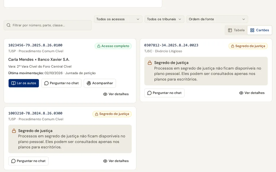Viewport: 276px width, 172px height.
Task: Click the chevron of 'Todos os acessos'
Action: pyautogui.click(x=138, y=19)
